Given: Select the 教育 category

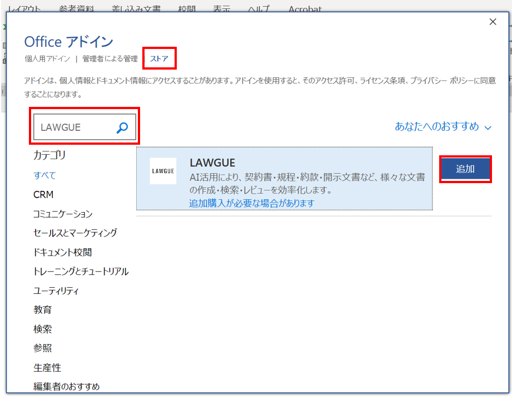Looking at the screenshot, I should tap(42, 310).
